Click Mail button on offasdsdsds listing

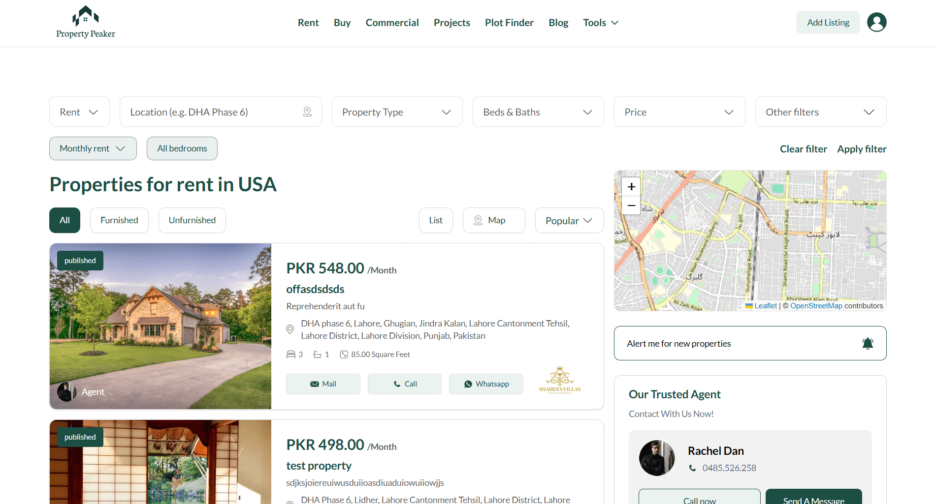pos(323,384)
